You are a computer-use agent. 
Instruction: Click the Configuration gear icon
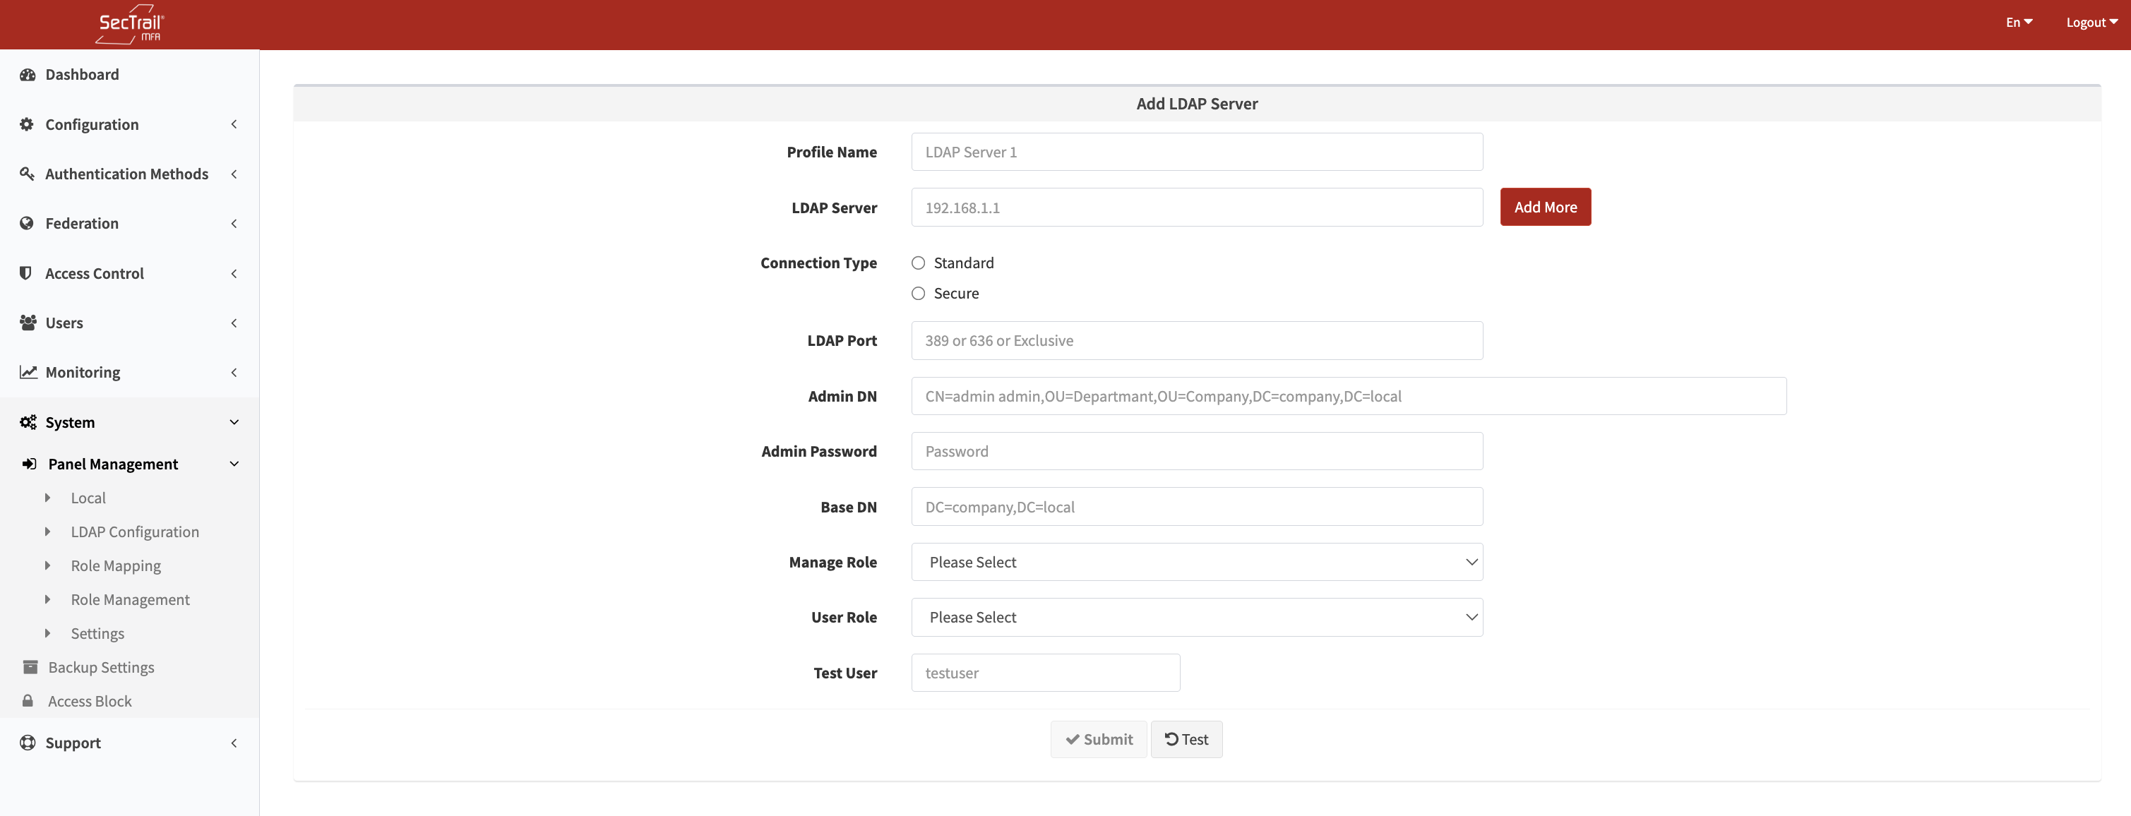[x=26, y=124]
